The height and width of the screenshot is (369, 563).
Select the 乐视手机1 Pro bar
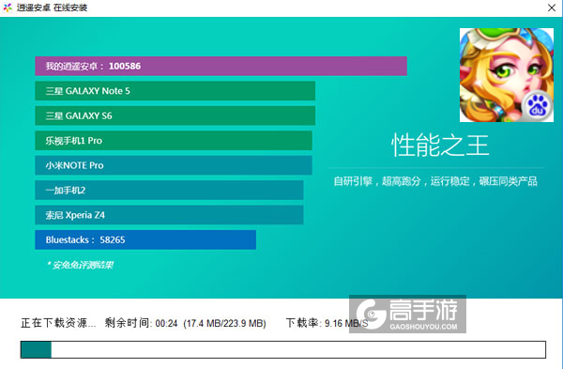click(174, 141)
